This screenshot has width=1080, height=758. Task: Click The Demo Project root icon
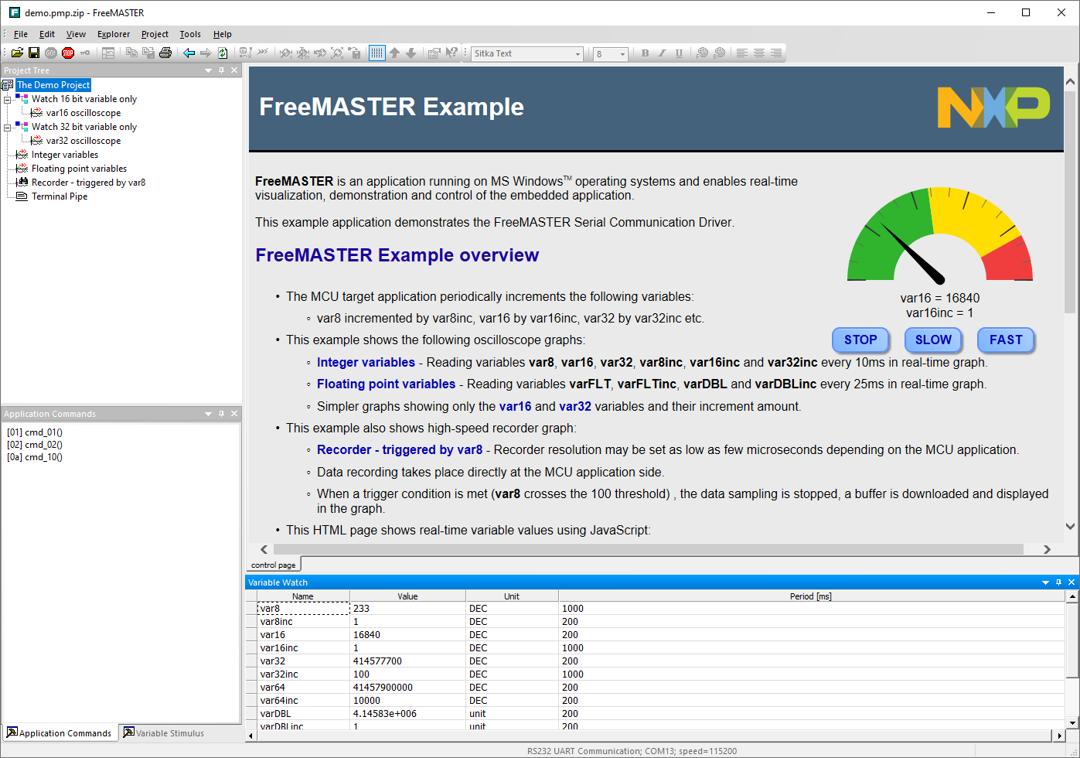[9, 85]
